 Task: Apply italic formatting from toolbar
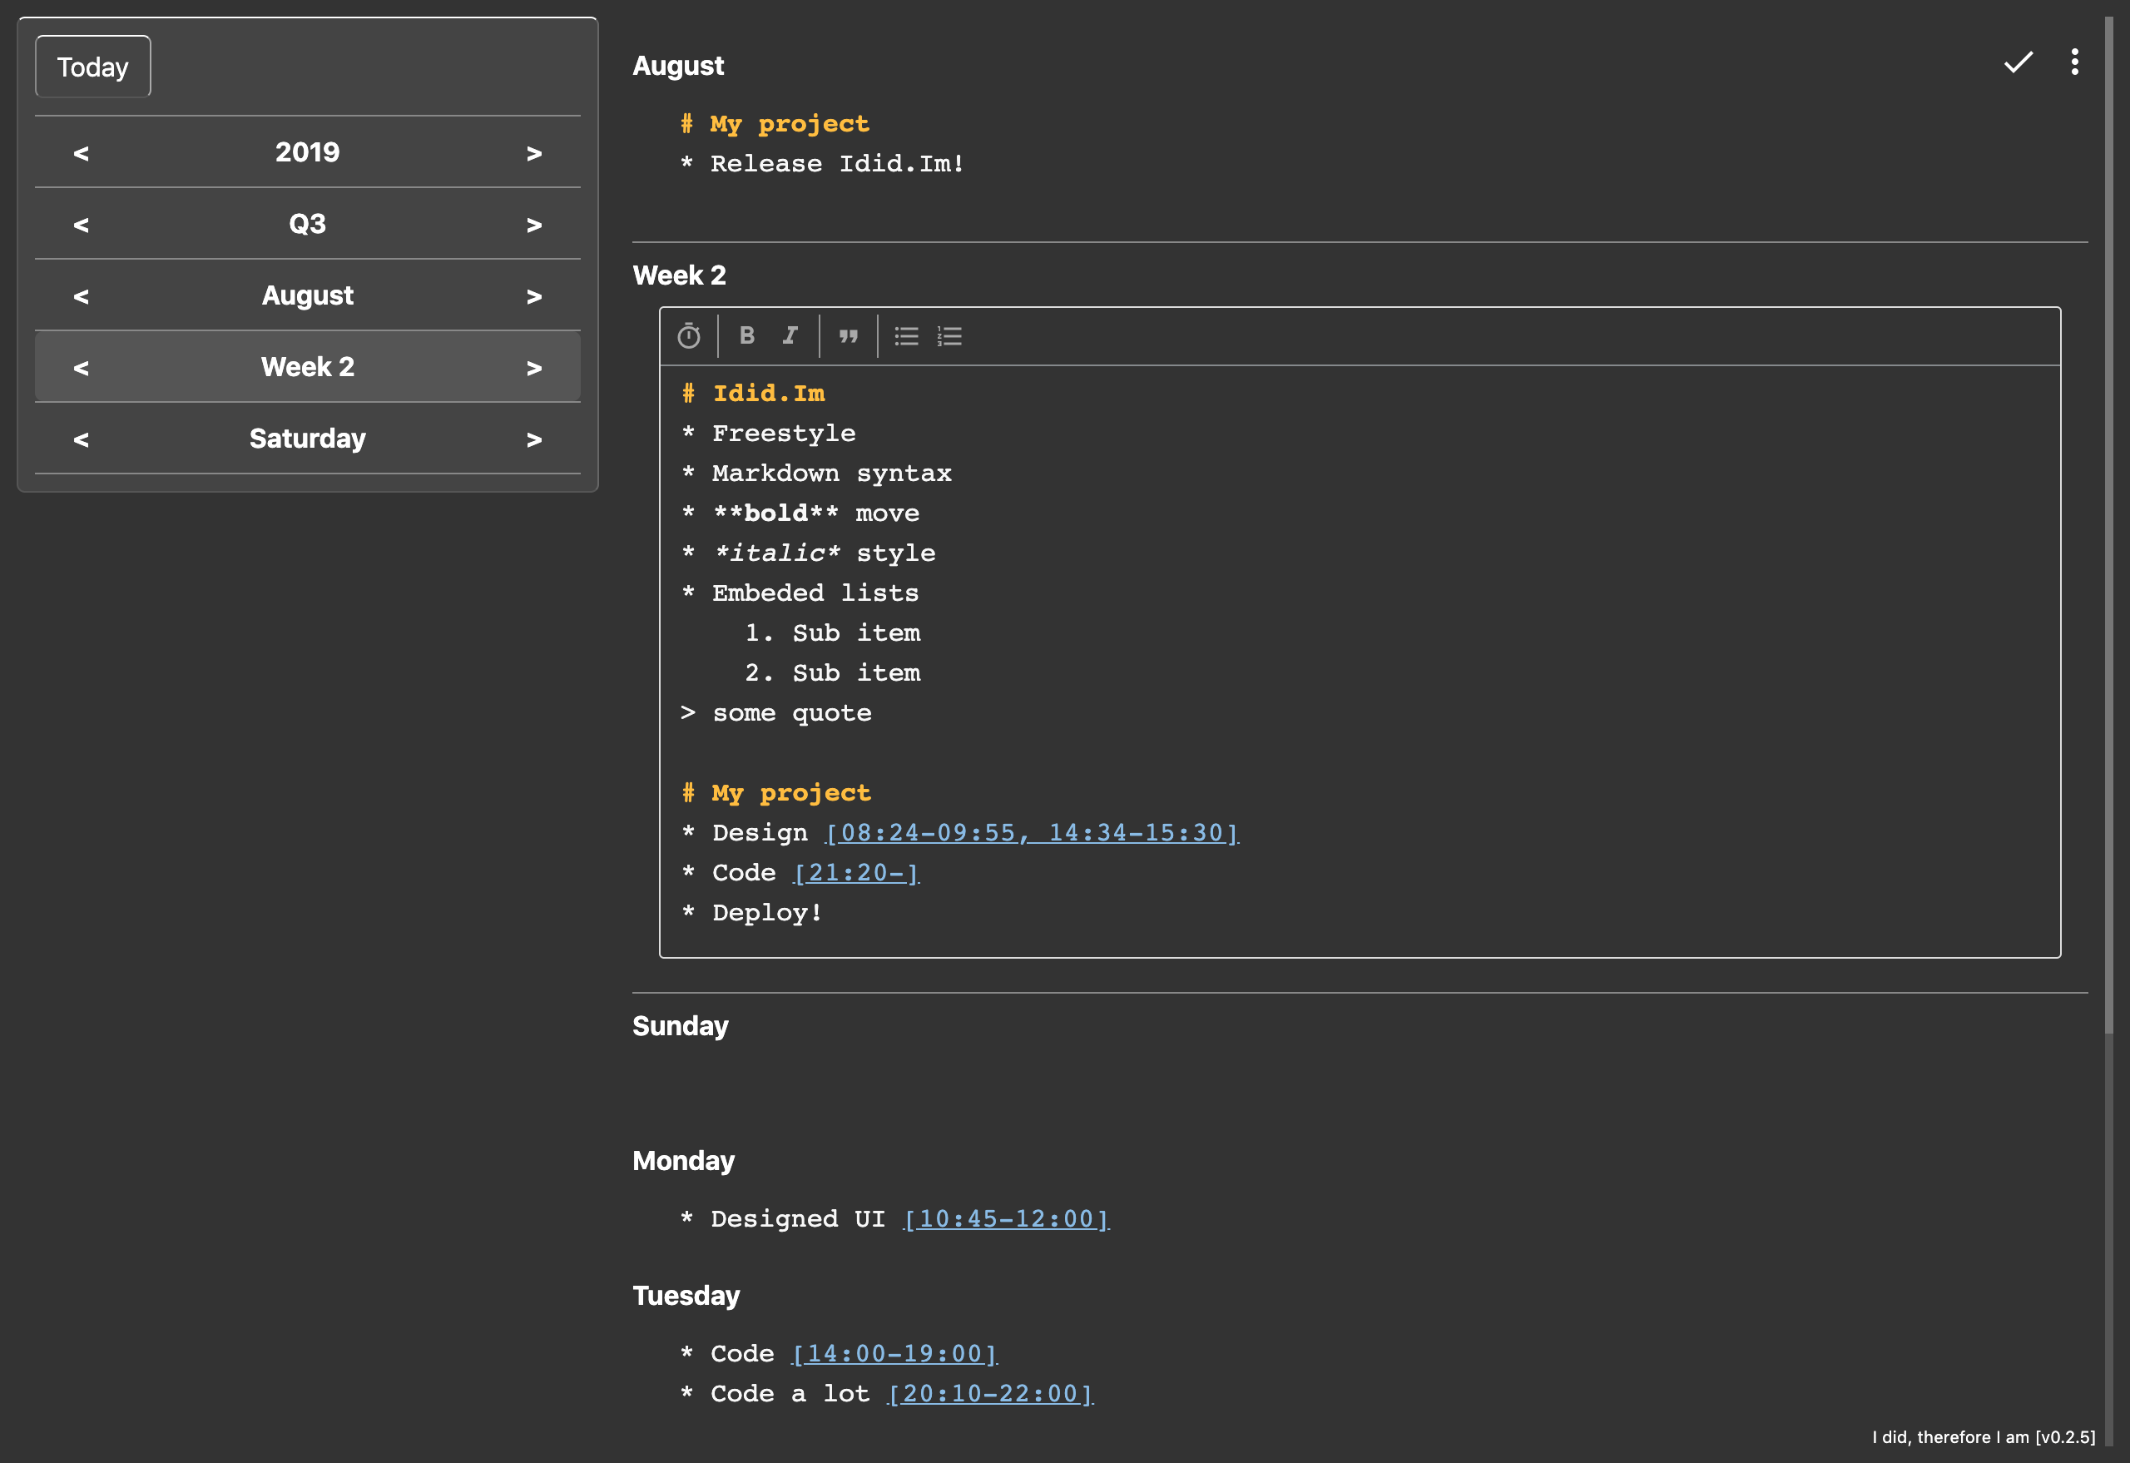point(790,335)
